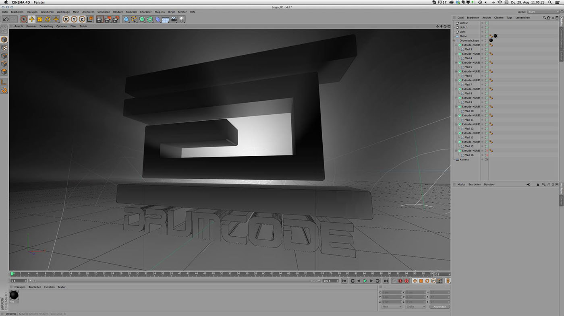Viewport: 564px width, 316px height.
Task: Open the Timeline film-strip icon by playback controls
Action: (448, 281)
